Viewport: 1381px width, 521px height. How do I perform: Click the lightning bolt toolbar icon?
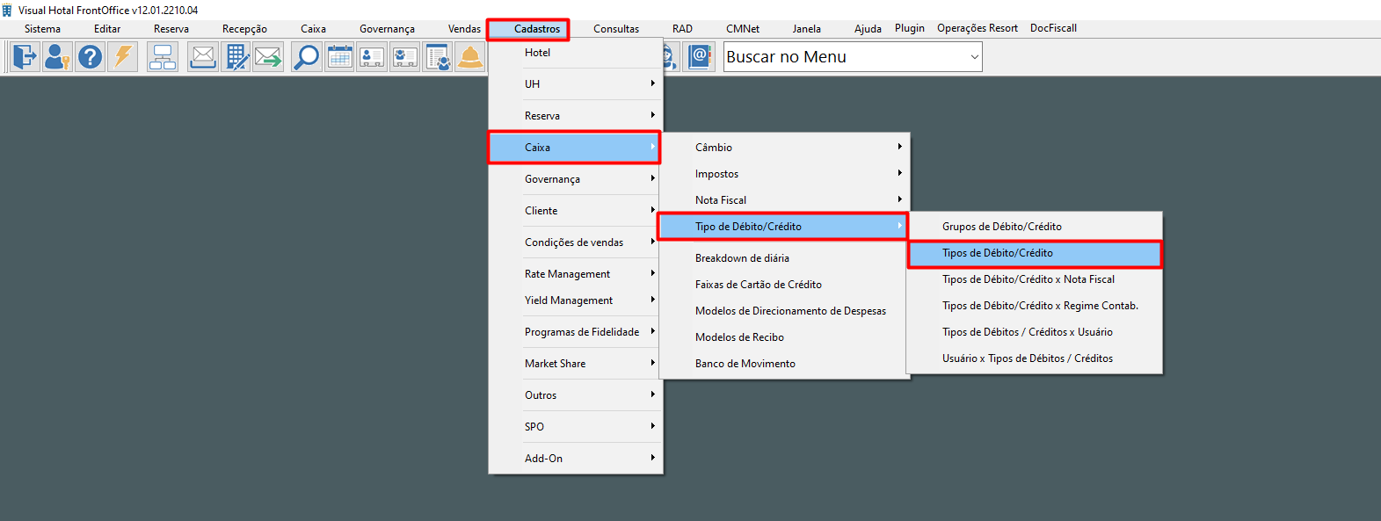[122, 57]
